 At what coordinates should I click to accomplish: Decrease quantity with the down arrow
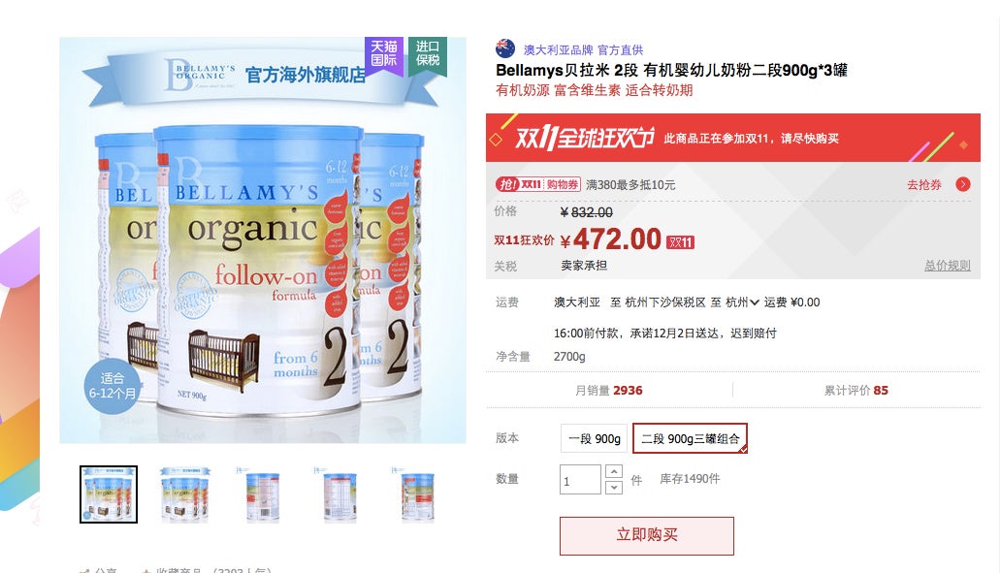(613, 487)
